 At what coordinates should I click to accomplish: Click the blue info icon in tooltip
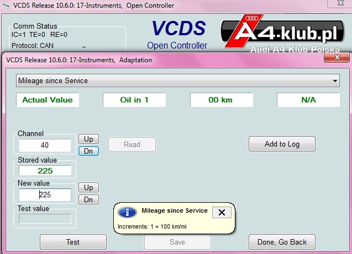pos(127,212)
